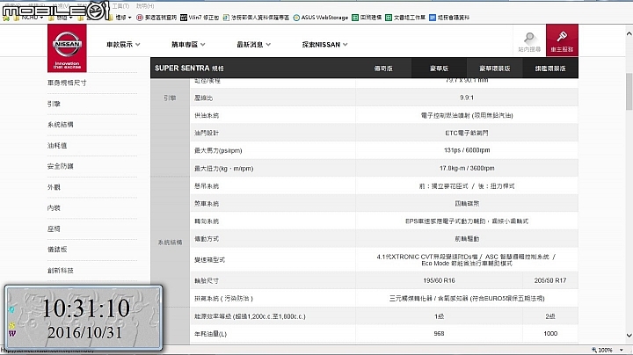The image size is (633, 355).
Task: Expand the 探索NISSAN navigation menu
Action: click(324, 44)
